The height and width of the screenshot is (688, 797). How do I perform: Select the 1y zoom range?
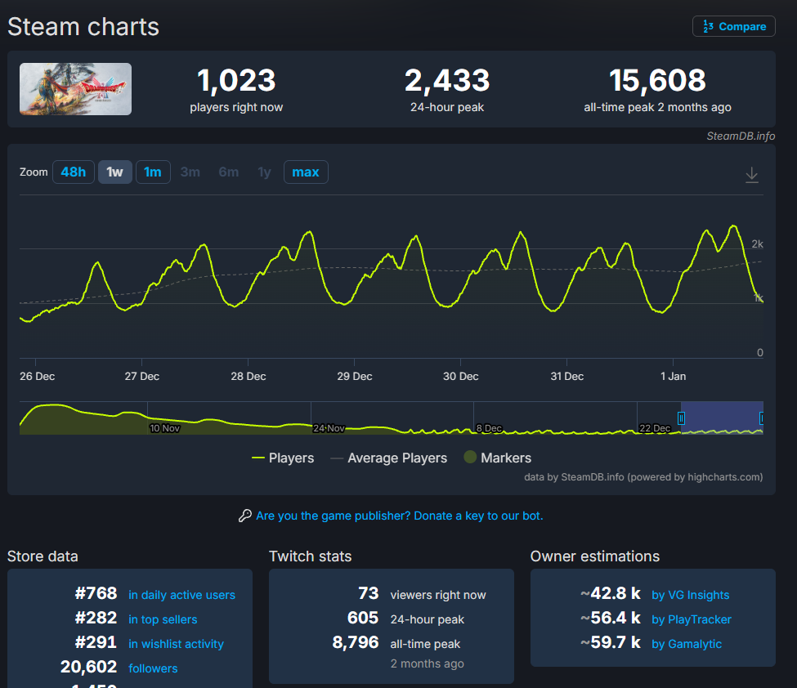coord(264,172)
